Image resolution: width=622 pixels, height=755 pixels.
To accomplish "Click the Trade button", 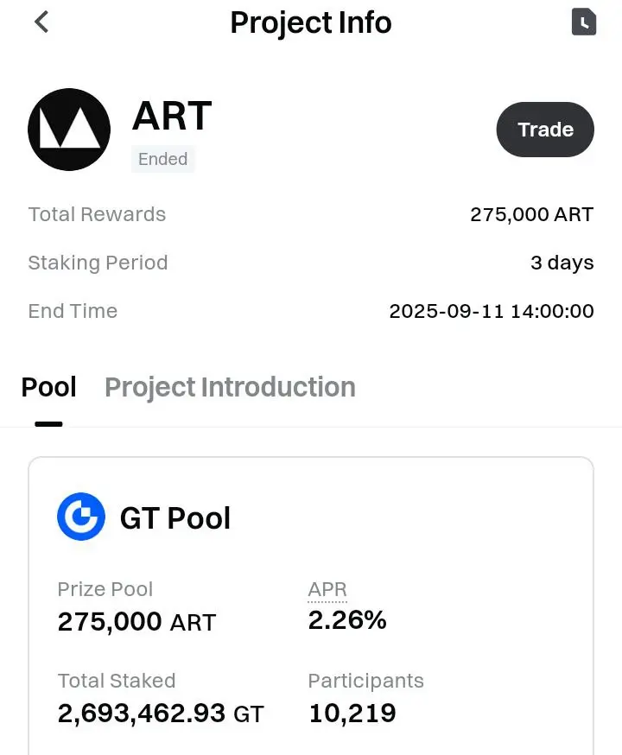I will click(545, 130).
